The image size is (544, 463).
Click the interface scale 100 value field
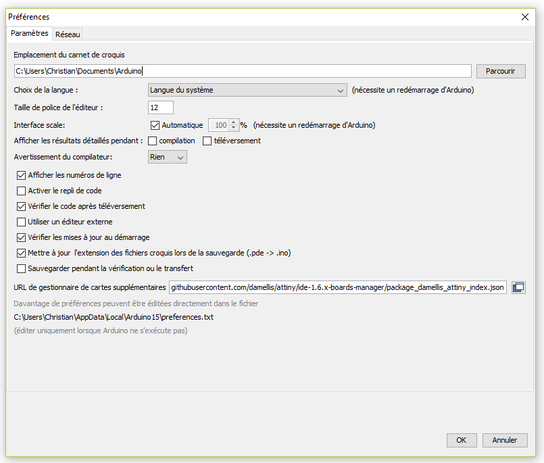coord(219,125)
